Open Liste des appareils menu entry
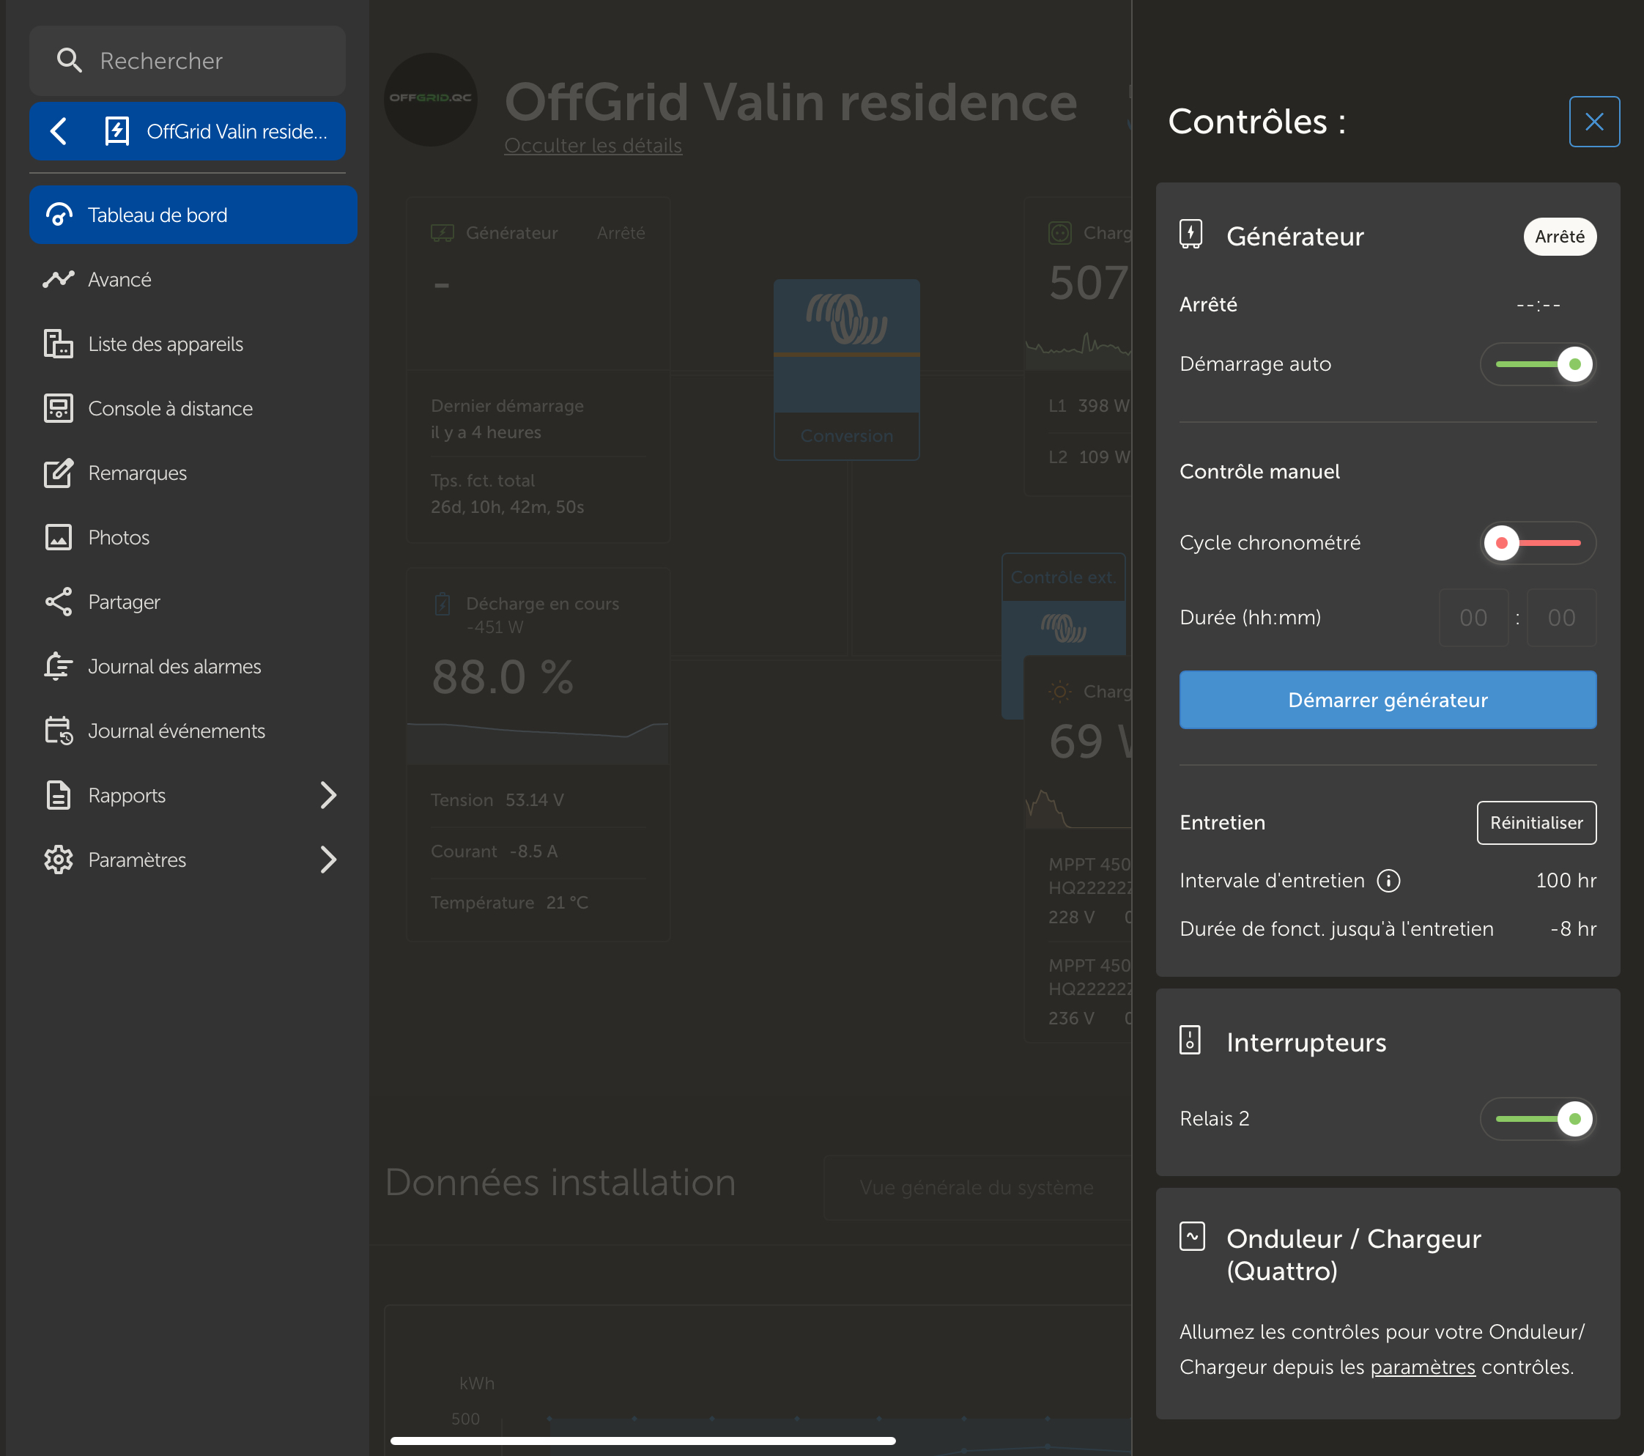 [x=165, y=344]
